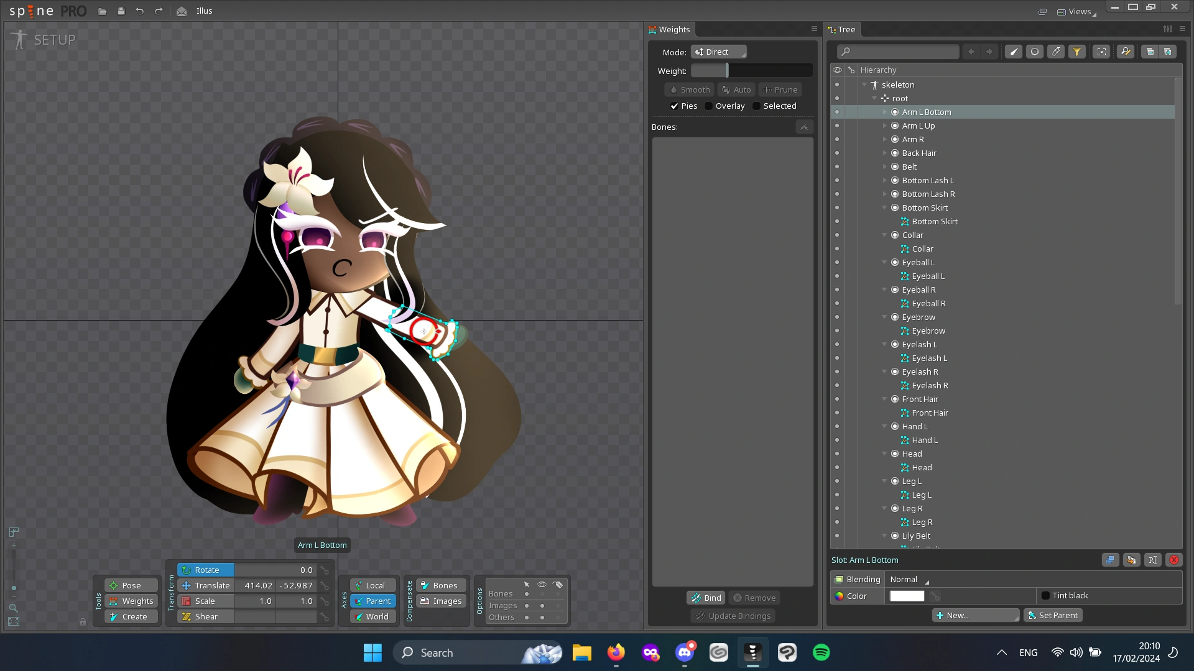Select the Weights tool
The height and width of the screenshot is (671, 1194).
point(131,601)
